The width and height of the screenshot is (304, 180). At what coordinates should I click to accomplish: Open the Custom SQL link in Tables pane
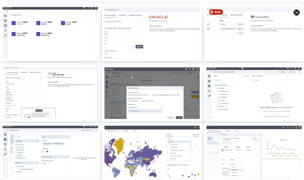pyautogui.click(x=245, y=76)
